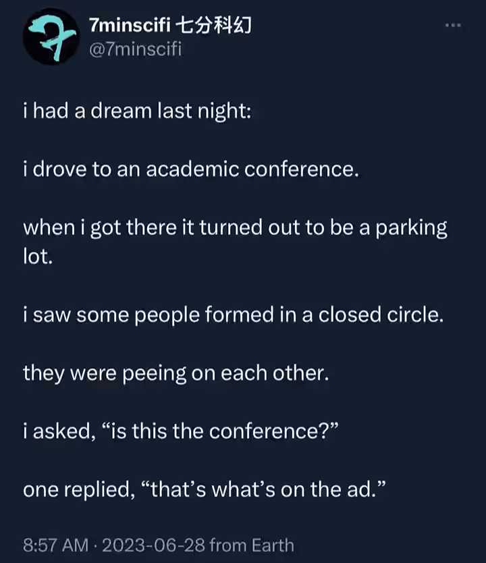Viewport: 486px width, 563px height.
Task: Click the line "i had a dream last night:"
Action: pos(137,111)
